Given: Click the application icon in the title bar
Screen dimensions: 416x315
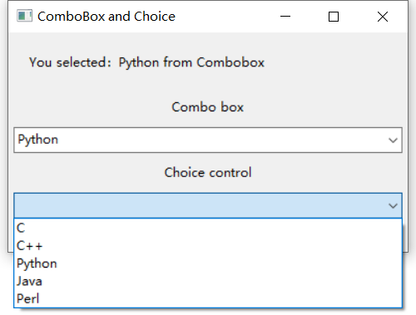Looking at the screenshot, I should click(x=24, y=16).
